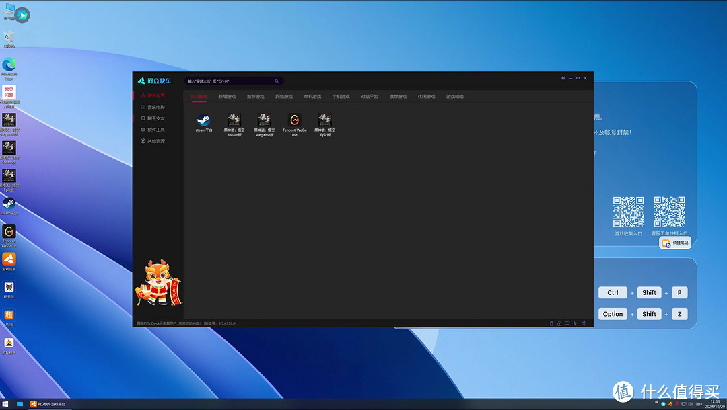
Task: Open the Recycle Bin on the desktop
Action: tap(9, 37)
